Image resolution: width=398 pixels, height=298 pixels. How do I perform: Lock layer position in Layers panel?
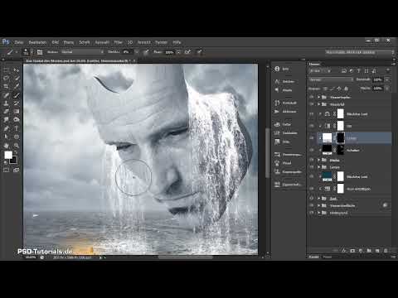[339, 89]
